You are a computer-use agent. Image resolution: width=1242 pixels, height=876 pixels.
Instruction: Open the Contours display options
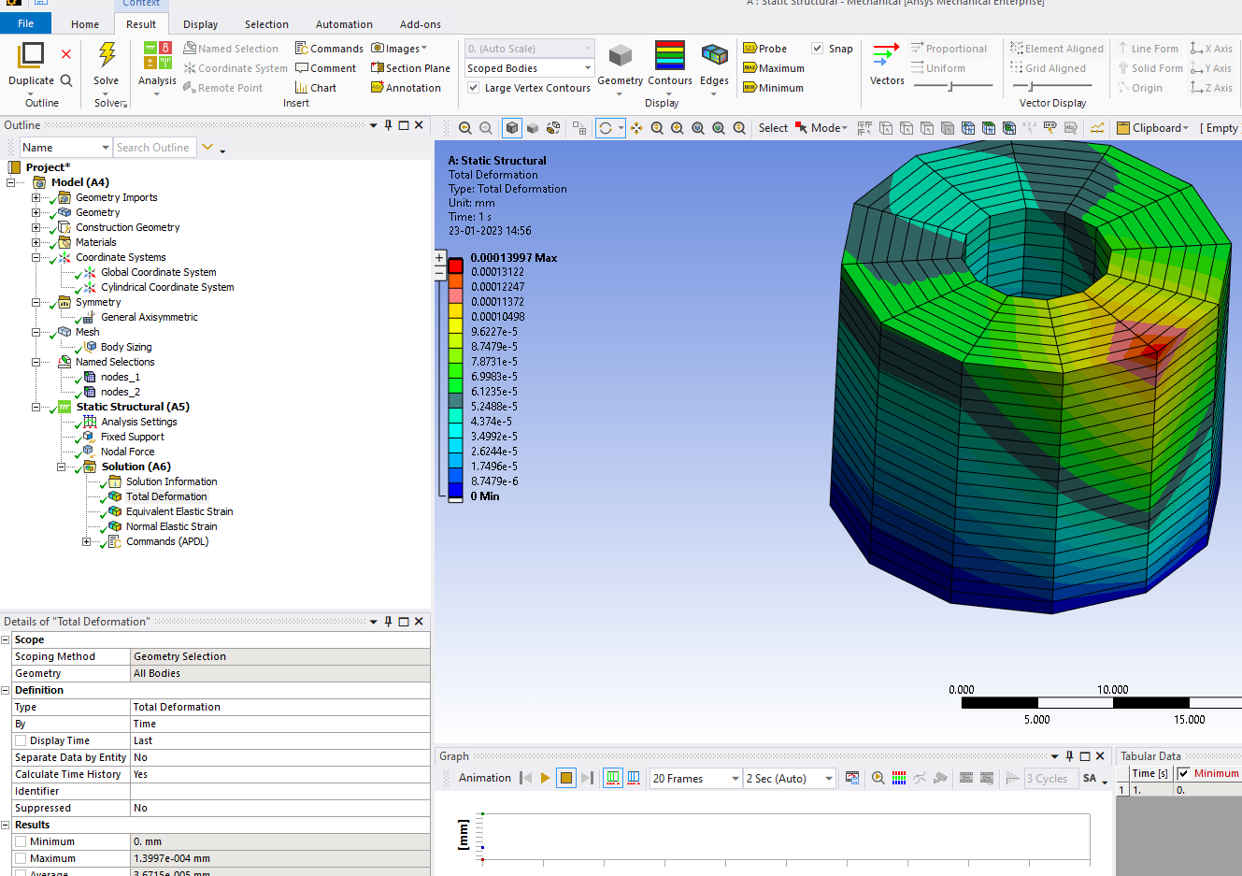pos(670,64)
